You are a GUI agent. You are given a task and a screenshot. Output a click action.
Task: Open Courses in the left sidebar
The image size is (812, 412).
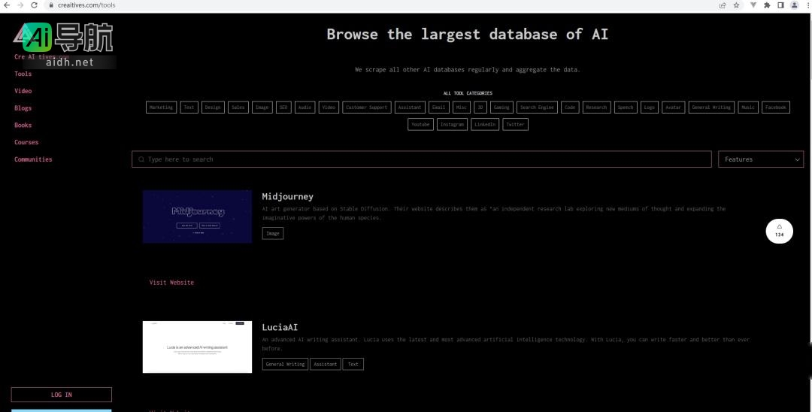coord(26,142)
